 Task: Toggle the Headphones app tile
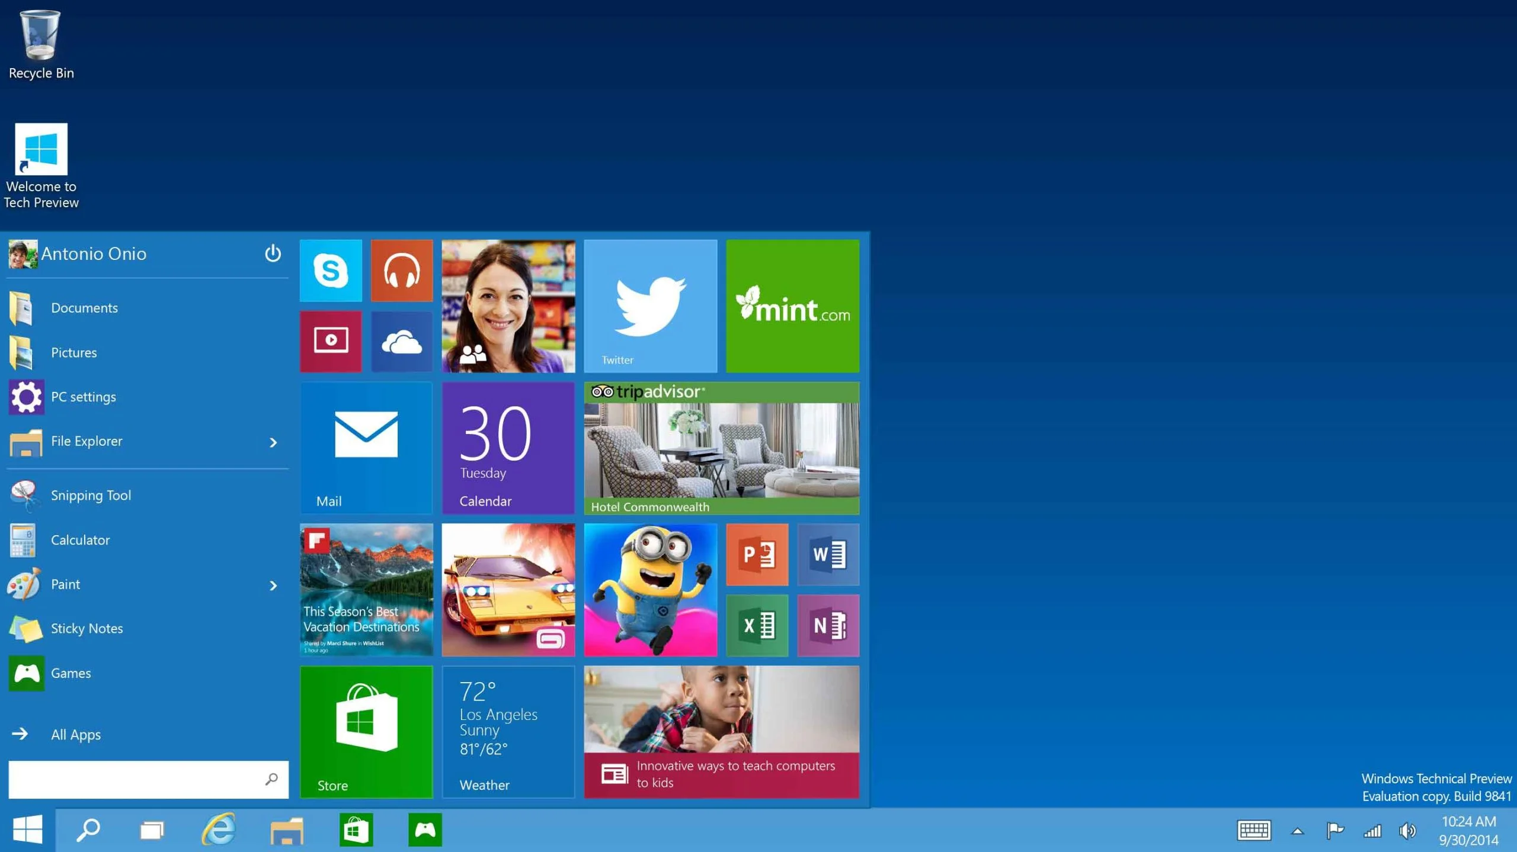[x=401, y=271]
